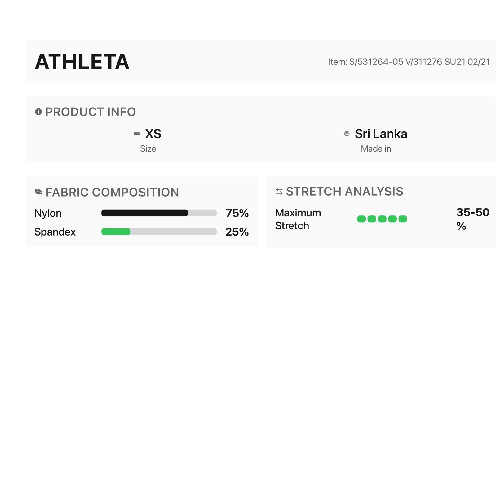
Task: Click the 75% Nylon percentage
Action: pyautogui.click(x=237, y=213)
